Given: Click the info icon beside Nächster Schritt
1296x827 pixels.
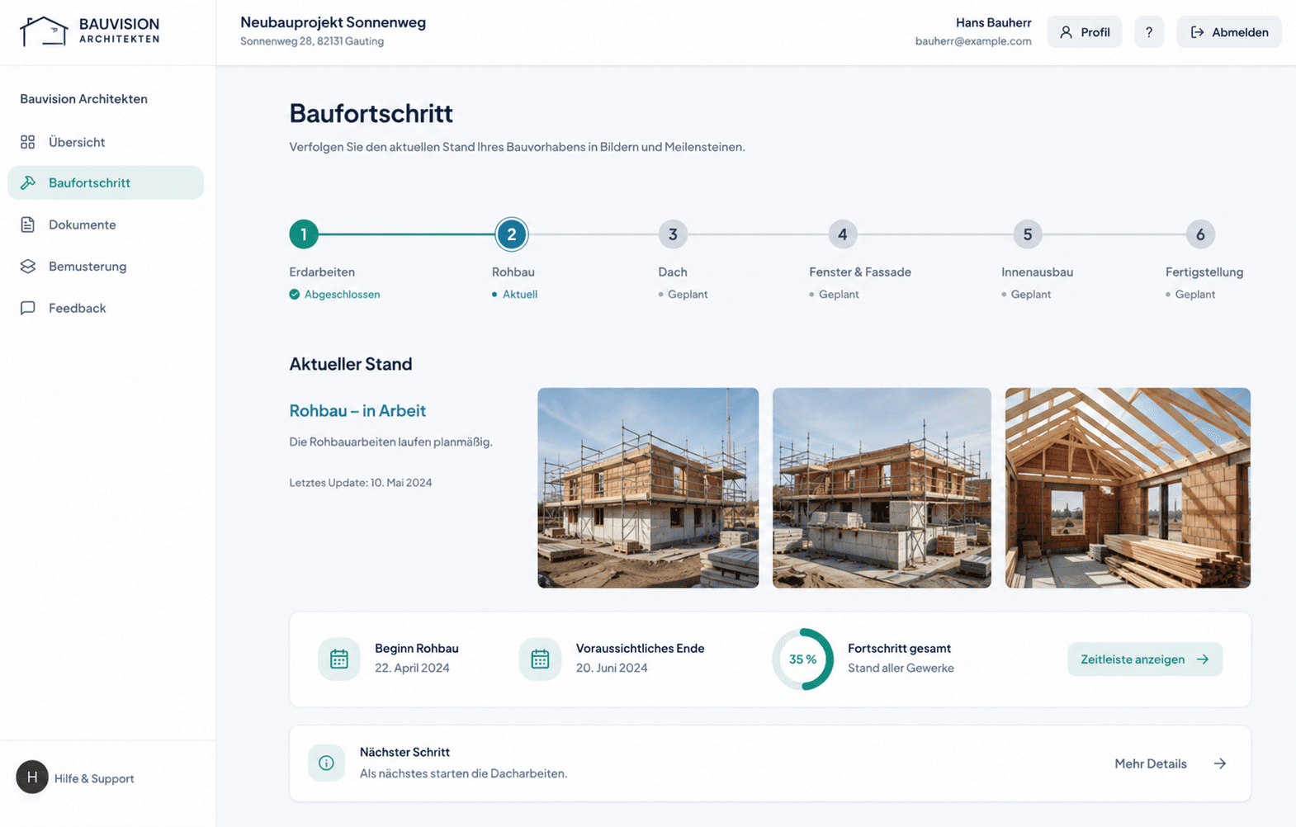Looking at the screenshot, I should (x=326, y=763).
